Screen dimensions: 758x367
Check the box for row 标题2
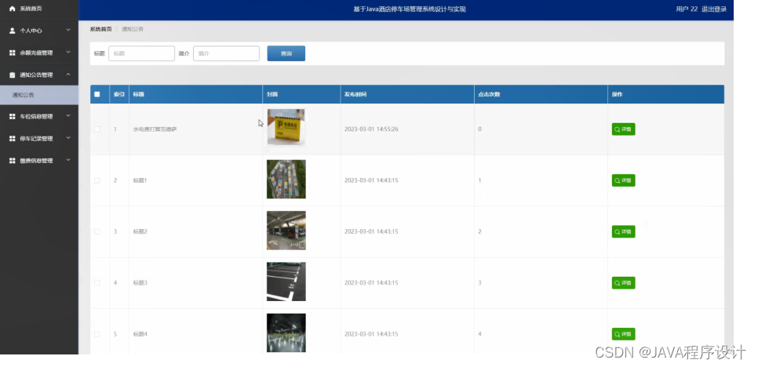click(x=97, y=231)
